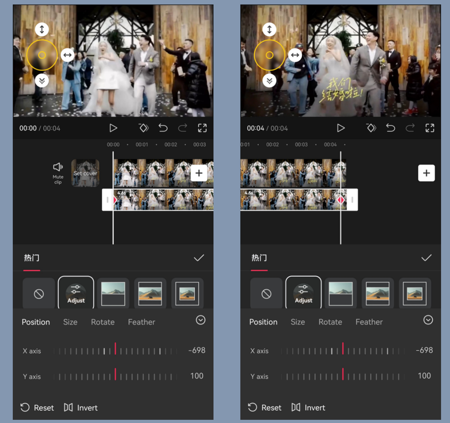Screen dimensions: 450x423
Task: Add a new clip with plus button in right screen
Action: tap(427, 173)
